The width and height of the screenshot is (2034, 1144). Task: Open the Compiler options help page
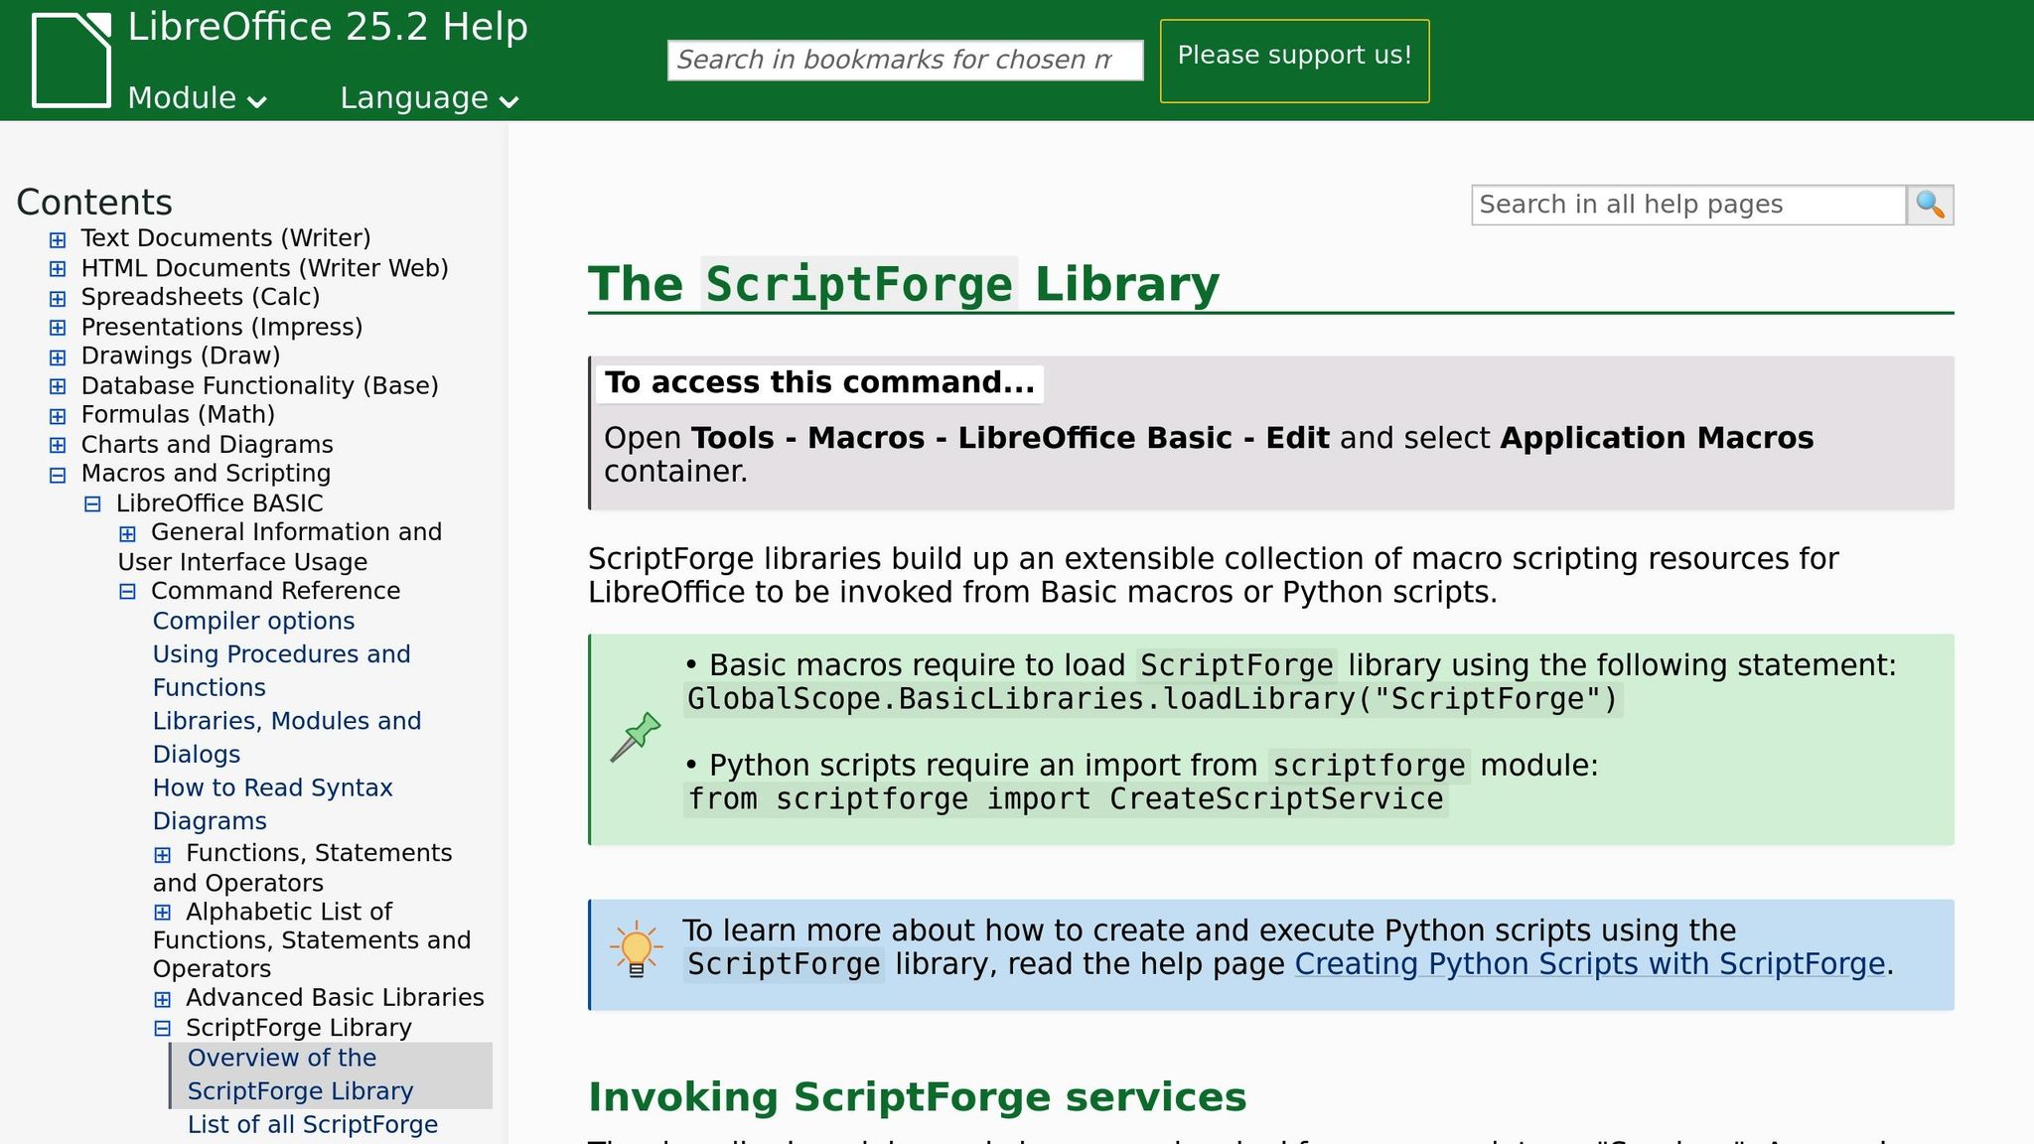coord(253,621)
